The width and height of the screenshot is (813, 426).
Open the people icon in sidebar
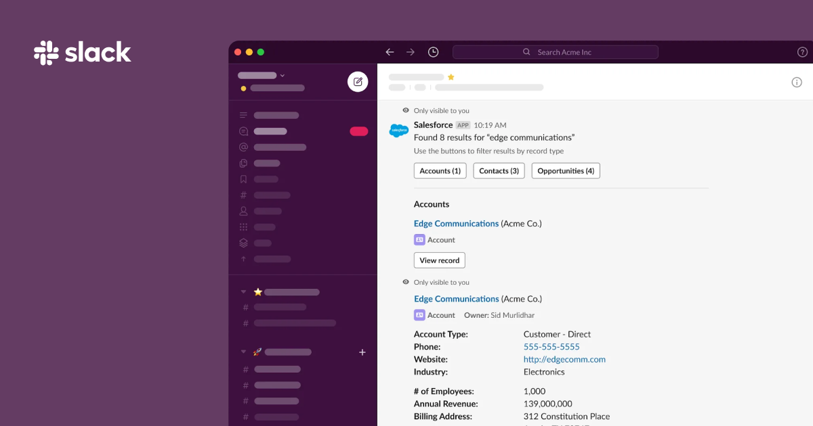tap(243, 211)
